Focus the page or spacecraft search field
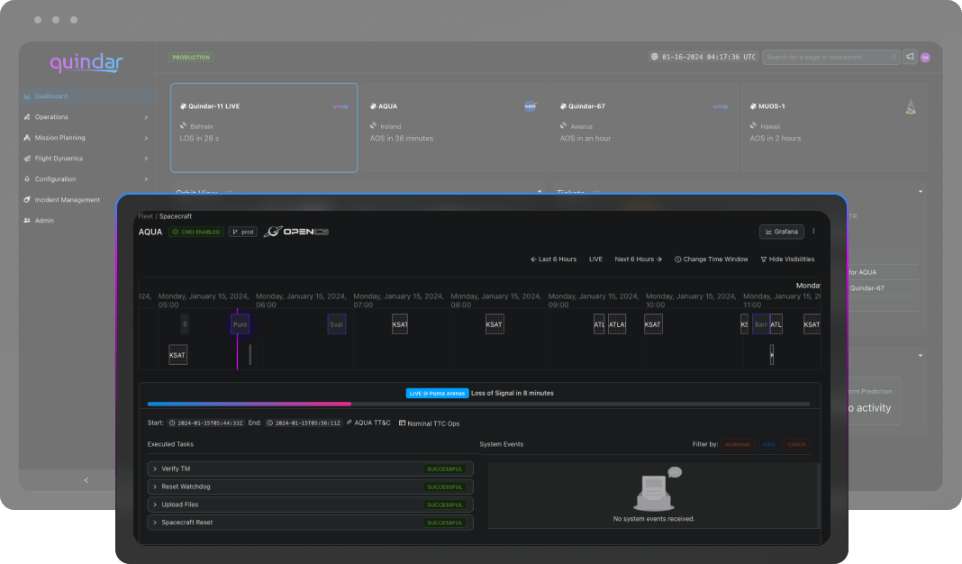 point(831,57)
